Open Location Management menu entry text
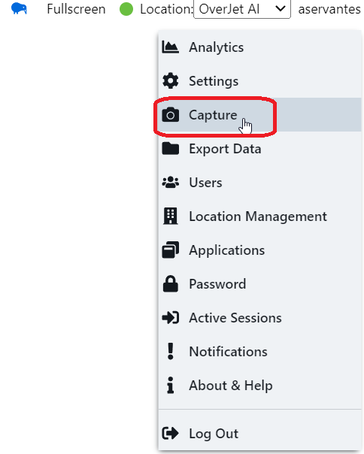This screenshot has width=364, height=454. pyautogui.click(x=258, y=216)
